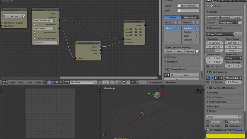The image size is (247, 139).
Task: Click the fake user F button in header
Action: tap(99, 82)
